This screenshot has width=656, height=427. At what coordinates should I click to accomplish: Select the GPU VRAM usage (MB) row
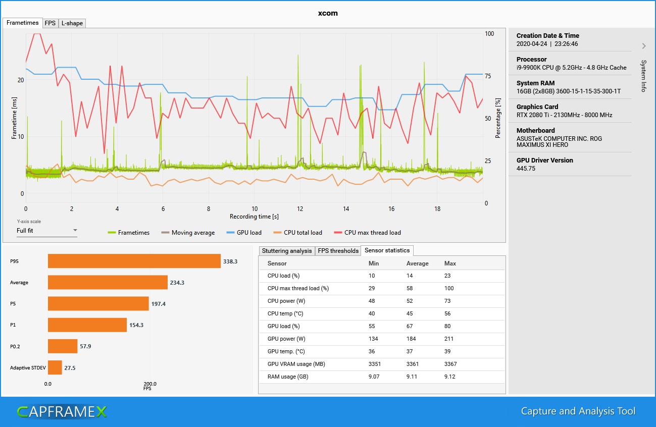[x=382, y=364]
